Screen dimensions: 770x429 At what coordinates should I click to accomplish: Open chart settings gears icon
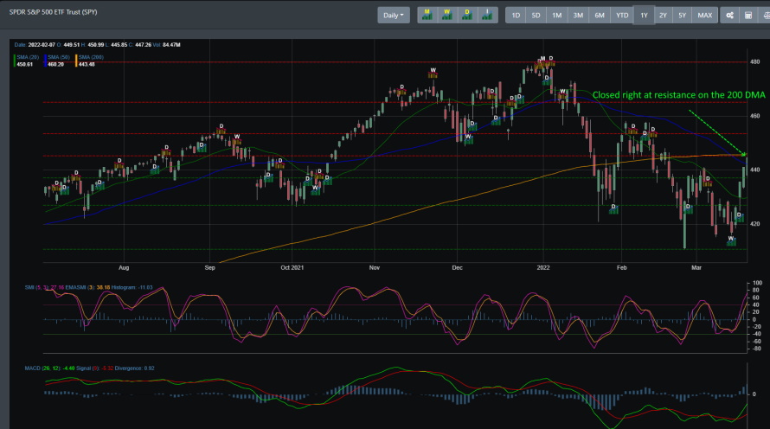729,16
